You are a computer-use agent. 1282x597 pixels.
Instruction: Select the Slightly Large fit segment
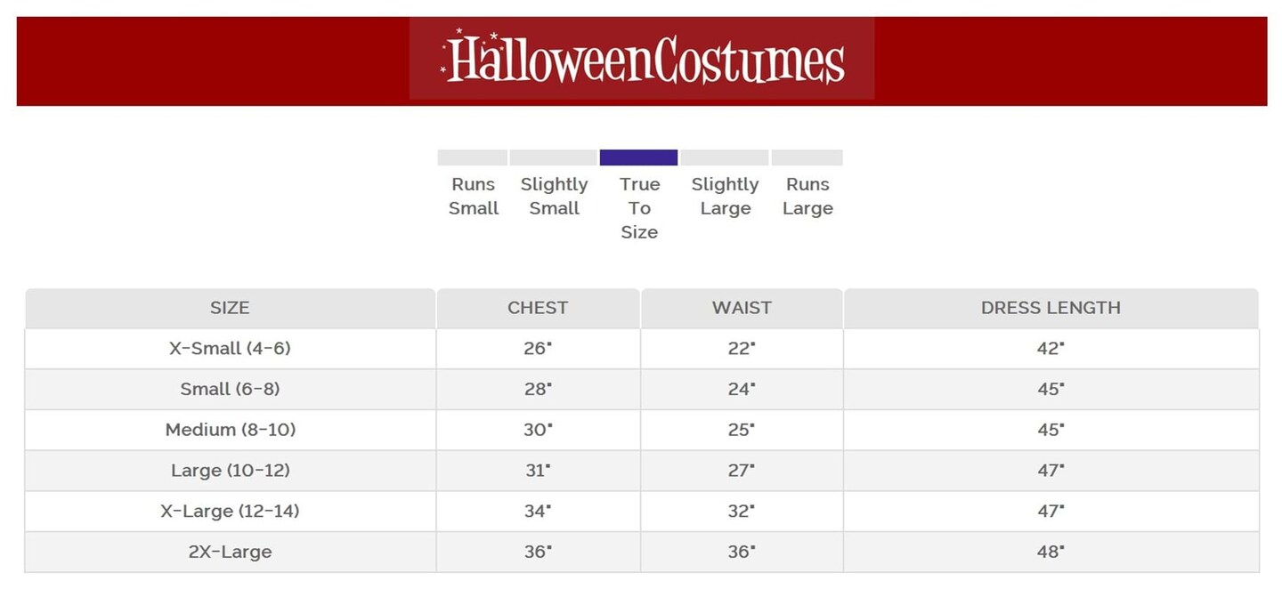click(724, 158)
